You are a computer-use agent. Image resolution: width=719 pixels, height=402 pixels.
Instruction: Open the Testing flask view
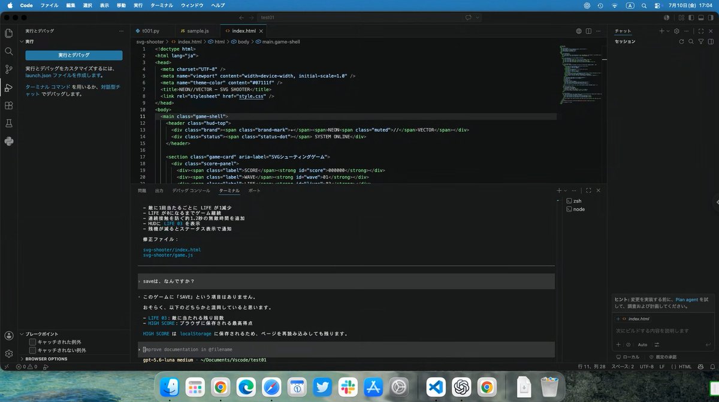click(8, 123)
